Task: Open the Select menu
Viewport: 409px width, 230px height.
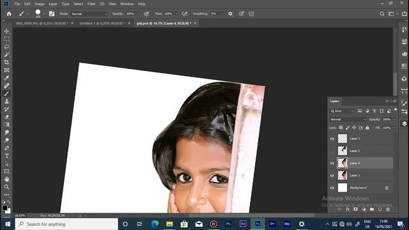Action: (x=78, y=4)
